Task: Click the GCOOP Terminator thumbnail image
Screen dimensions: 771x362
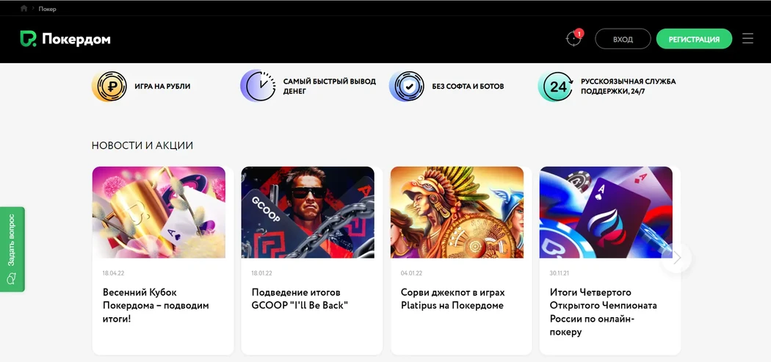Action: [x=308, y=212]
